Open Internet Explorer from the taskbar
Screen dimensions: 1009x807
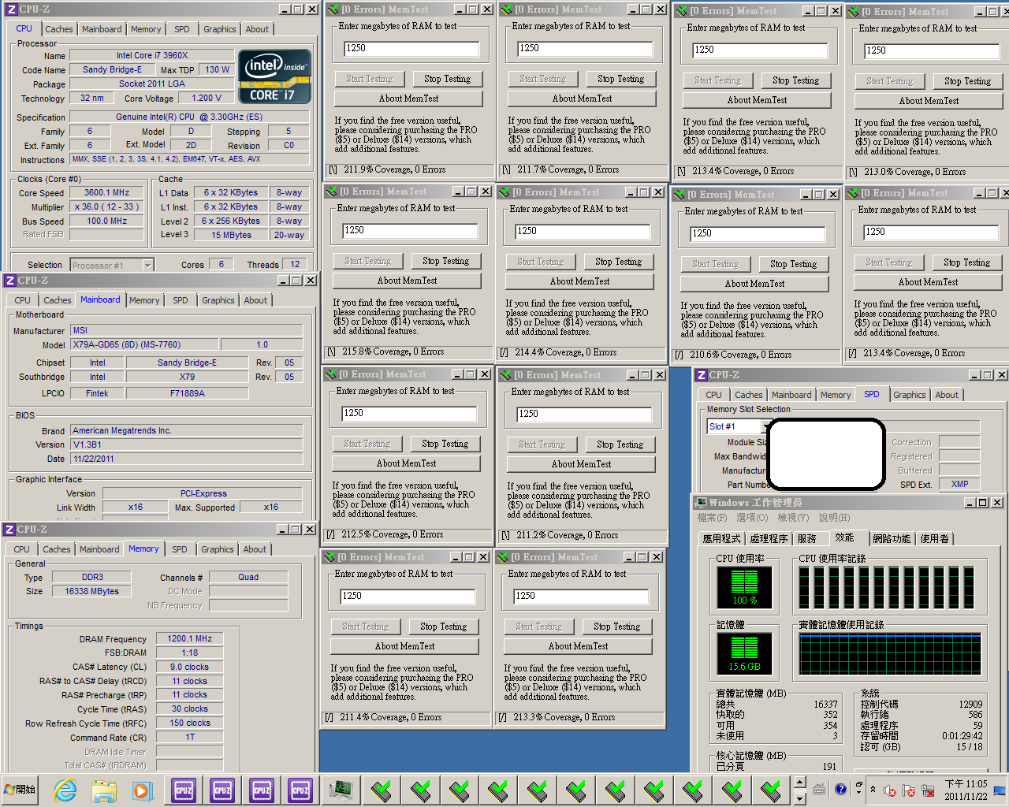65,790
